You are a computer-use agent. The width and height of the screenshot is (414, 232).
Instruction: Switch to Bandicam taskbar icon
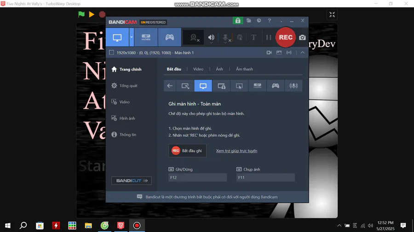click(x=137, y=226)
